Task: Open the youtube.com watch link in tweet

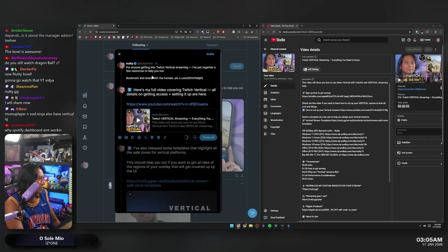Action: point(167,104)
